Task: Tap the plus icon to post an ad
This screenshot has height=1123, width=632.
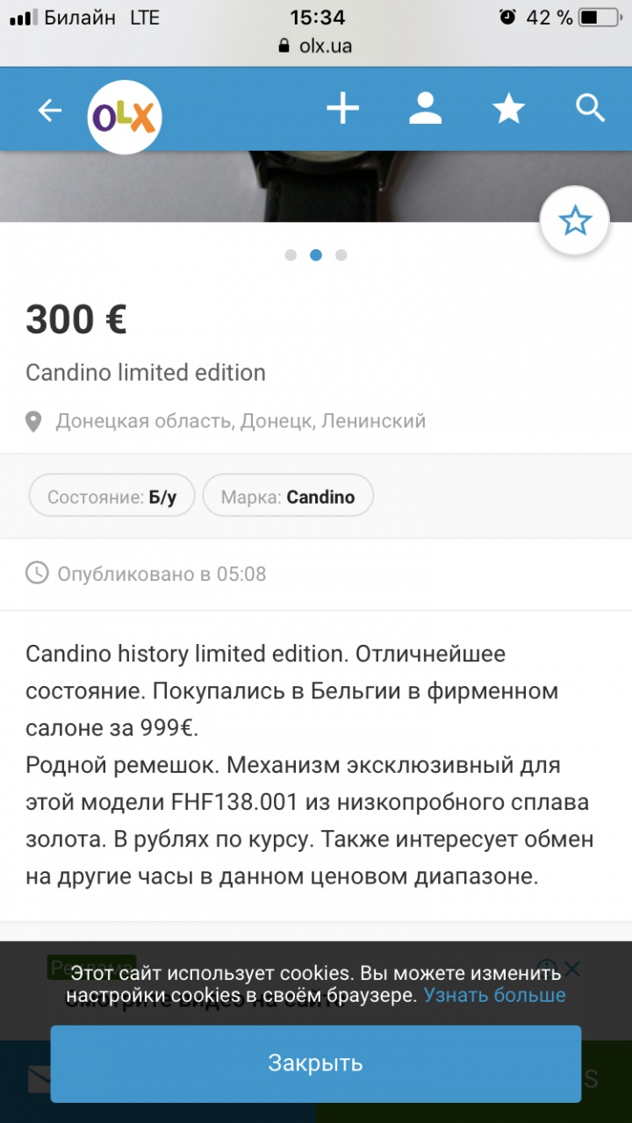Action: tap(342, 110)
